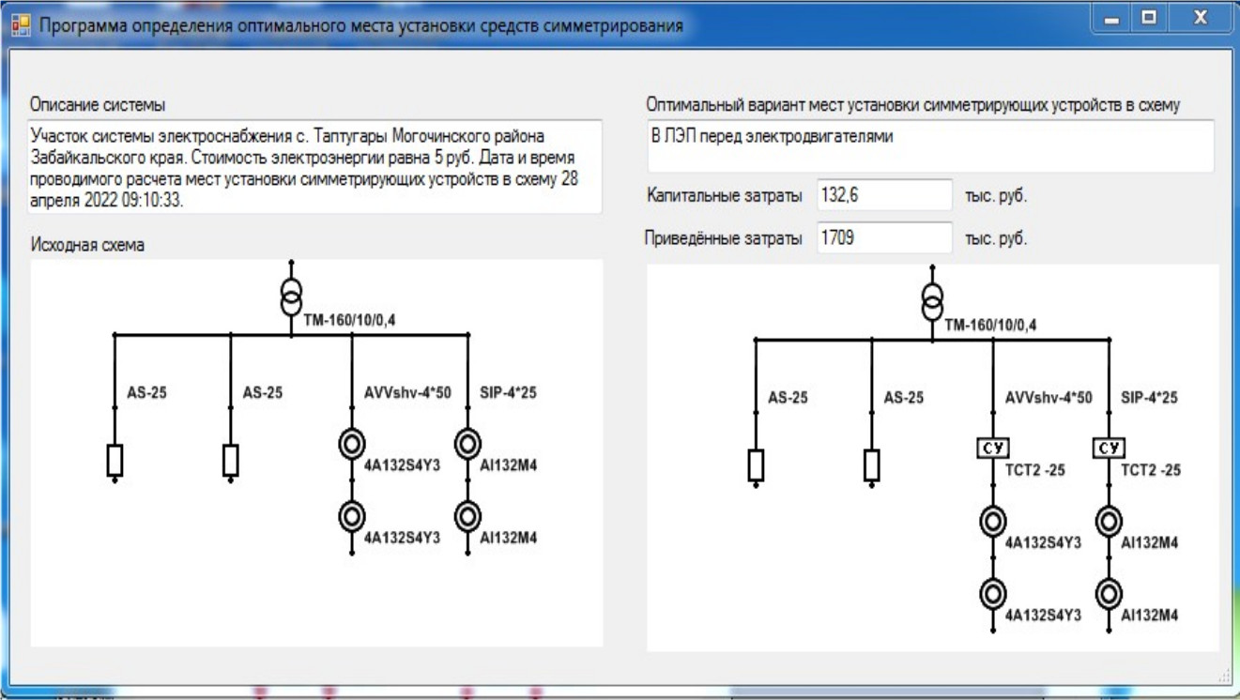This screenshot has width=1240, height=700.
Task: Click second AS-25 load rectangle in optimal scheme
Action: (872, 464)
